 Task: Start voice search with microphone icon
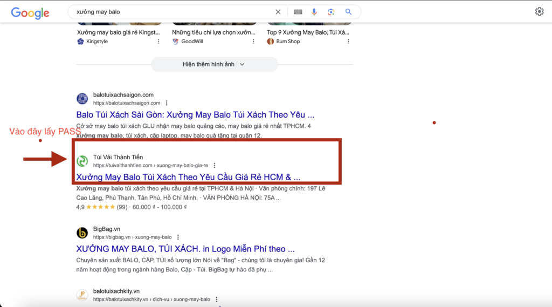point(314,12)
